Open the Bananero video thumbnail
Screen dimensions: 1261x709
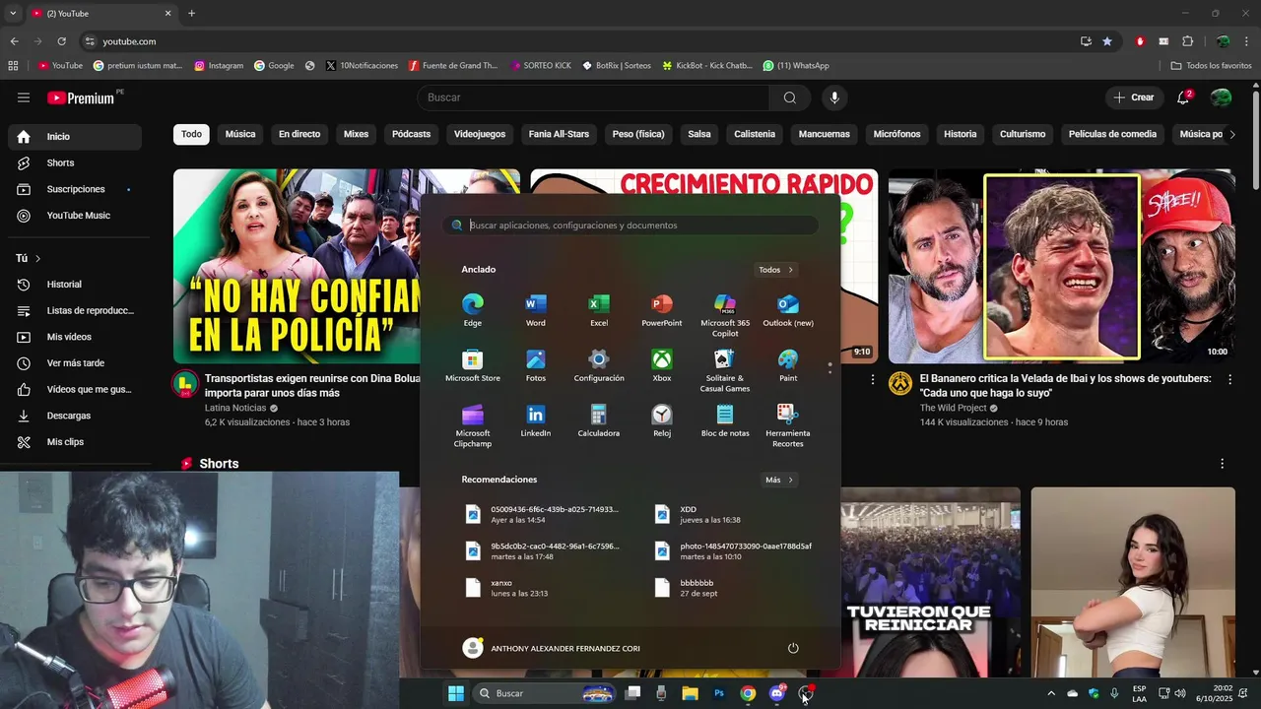pos(1061,266)
